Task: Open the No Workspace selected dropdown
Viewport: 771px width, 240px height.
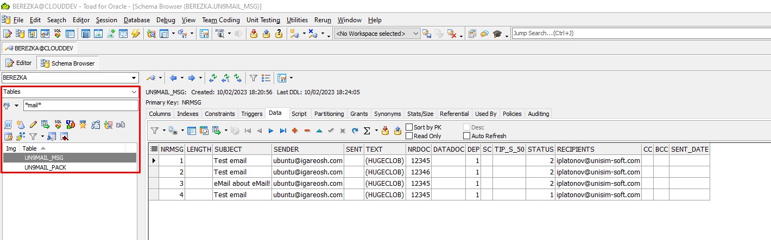Action: point(377,34)
